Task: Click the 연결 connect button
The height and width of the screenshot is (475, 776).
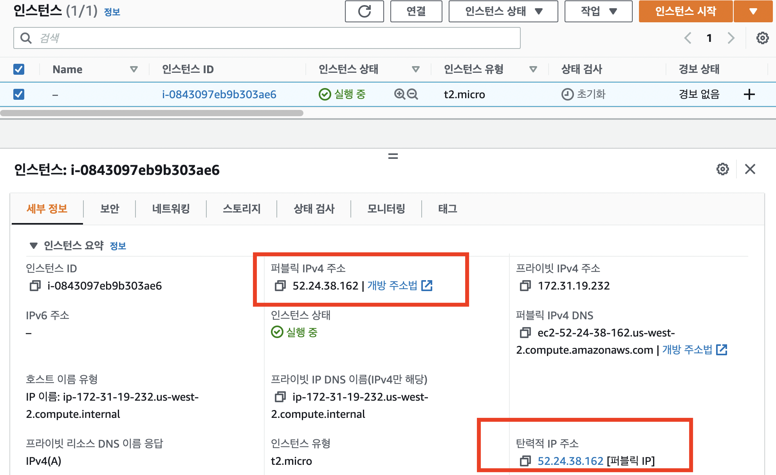Action: [416, 11]
